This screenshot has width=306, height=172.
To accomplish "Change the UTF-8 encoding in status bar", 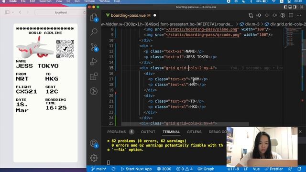I will [x=233, y=169].
